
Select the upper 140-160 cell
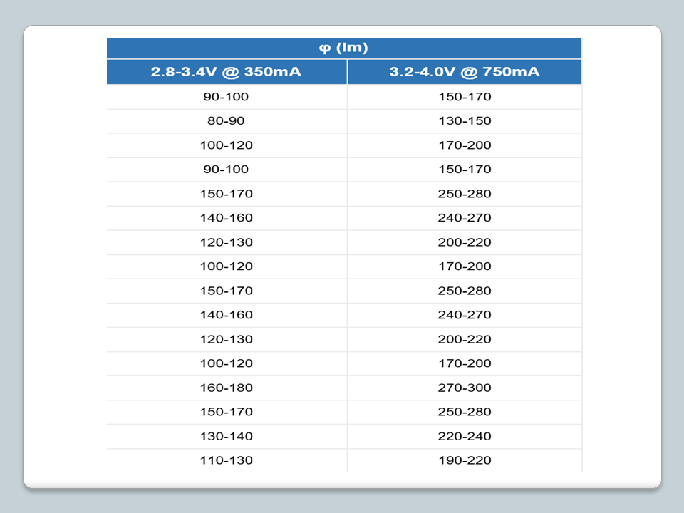pyautogui.click(x=227, y=218)
